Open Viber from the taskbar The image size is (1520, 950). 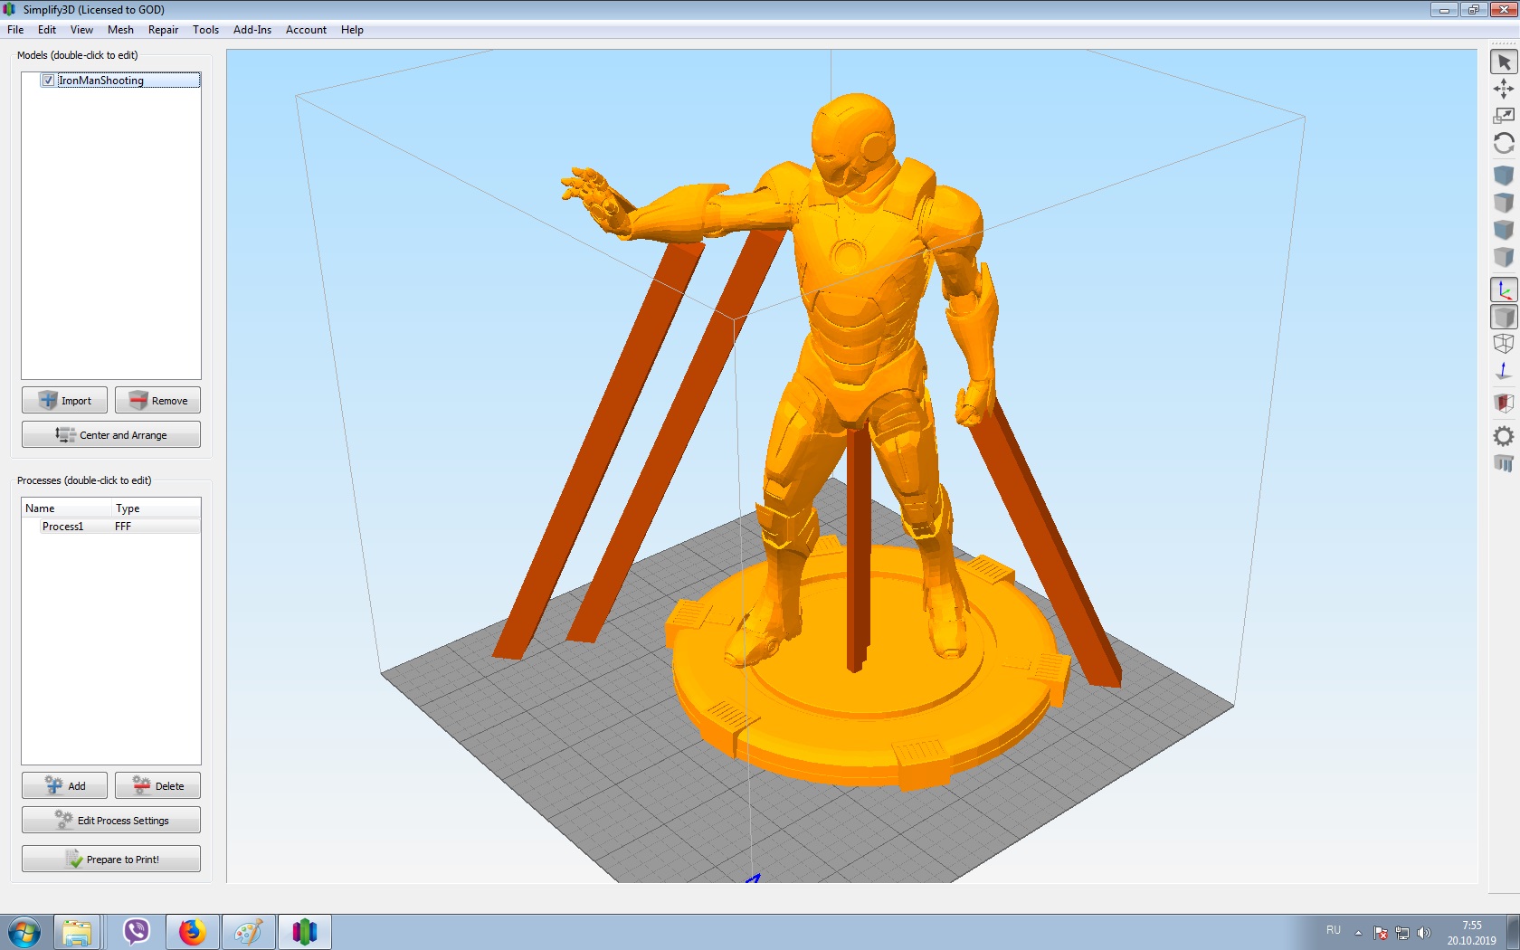[136, 932]
